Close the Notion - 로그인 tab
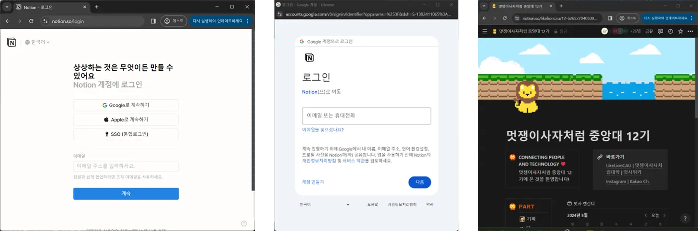Viewport: 698px width, 231px height. [84, 7]
